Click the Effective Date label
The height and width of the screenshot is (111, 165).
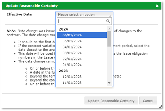pos(19,14)
